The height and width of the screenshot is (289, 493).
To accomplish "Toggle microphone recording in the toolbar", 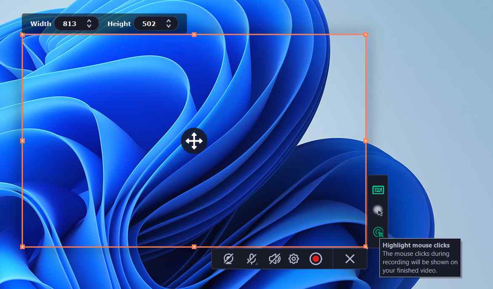I will [x=252, y=259].
